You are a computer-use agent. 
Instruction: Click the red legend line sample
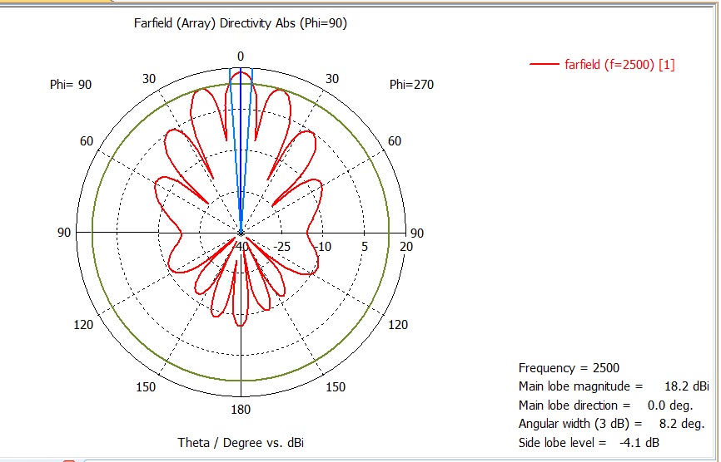coord(544,64)
